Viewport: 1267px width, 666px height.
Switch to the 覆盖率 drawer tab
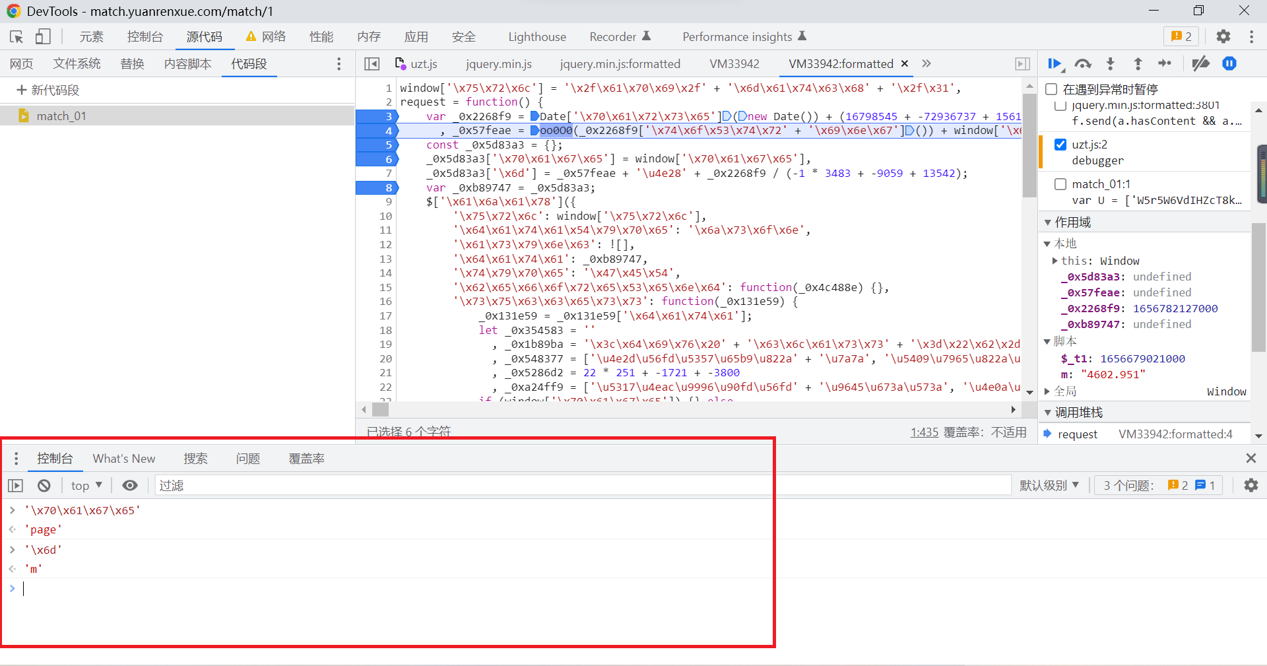(x=306, y=458)
